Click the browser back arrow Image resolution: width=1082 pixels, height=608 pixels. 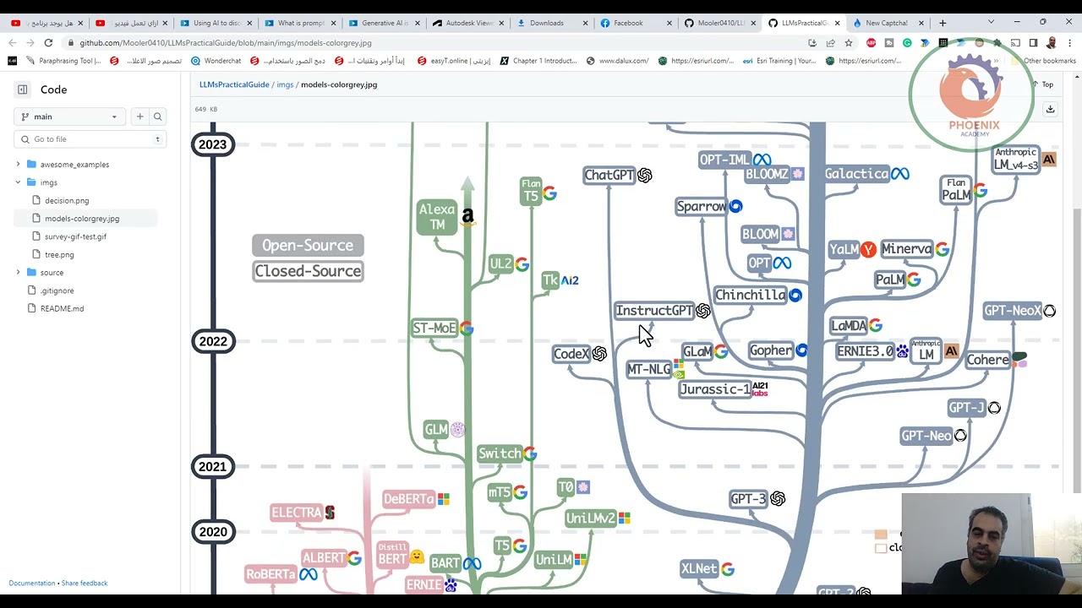point(12,42)
